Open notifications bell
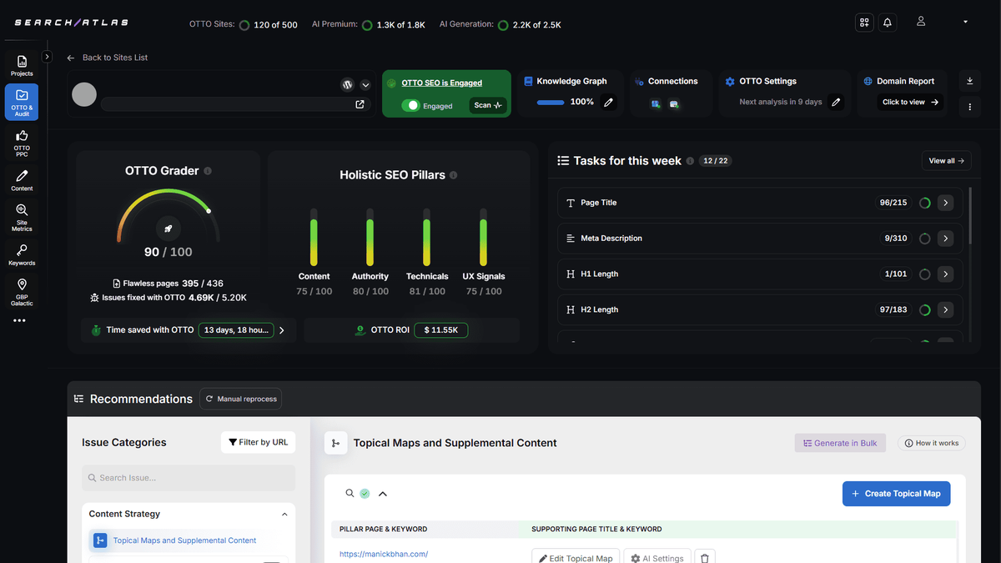Viewport: 1001px width, 563px height. point(888,23)
